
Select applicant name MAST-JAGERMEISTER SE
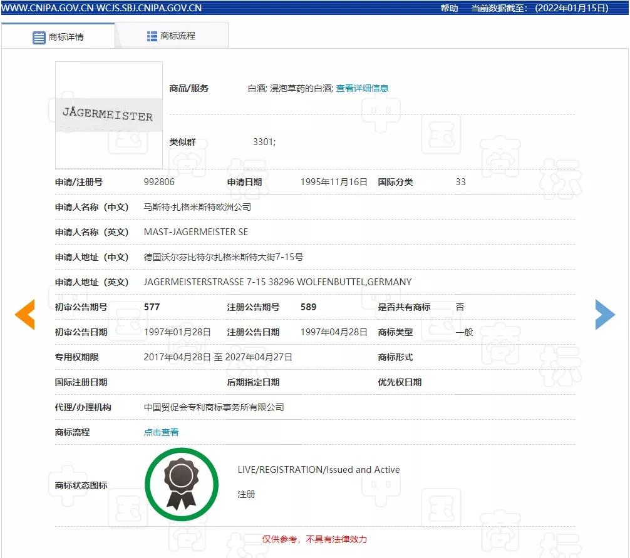tap(195, 232)
